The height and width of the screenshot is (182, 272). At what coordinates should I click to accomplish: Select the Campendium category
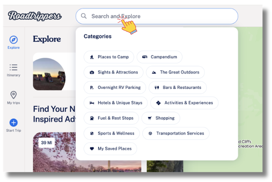pos(160,57)
